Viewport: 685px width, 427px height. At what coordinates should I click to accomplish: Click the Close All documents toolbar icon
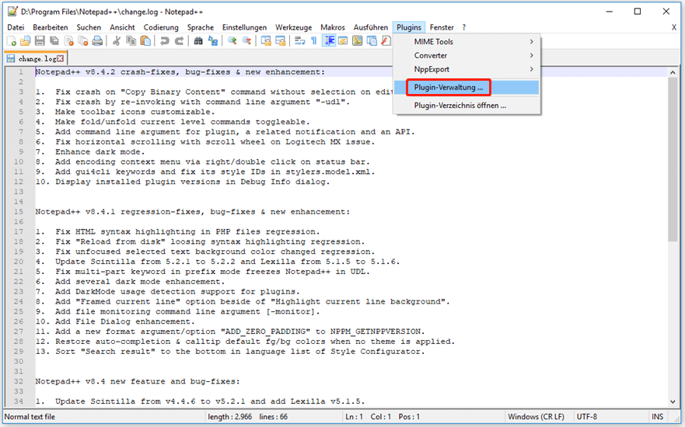tap(83, 41)
